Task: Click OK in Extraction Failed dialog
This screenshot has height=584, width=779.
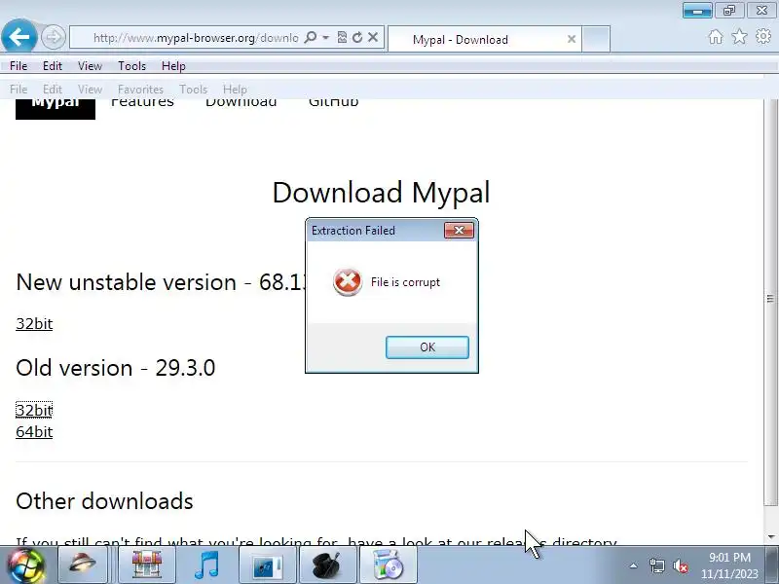Action: pyautogui.click(x=427, y=347)
